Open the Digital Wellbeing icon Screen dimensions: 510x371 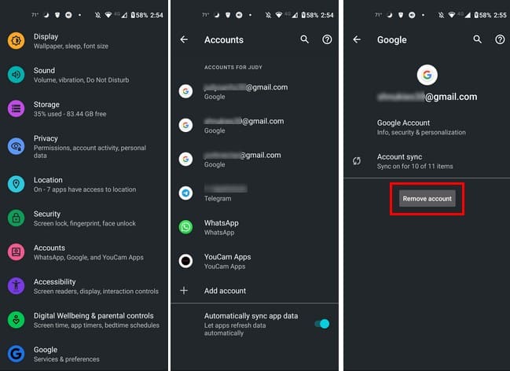tap(16, 320)
